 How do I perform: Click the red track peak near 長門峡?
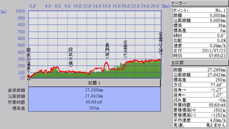pyautogui.click(x=106, y=63)
